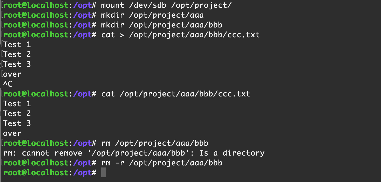Click the 'over' line just above ^C
This screenshot has width=381, height=182.
[12, 74]
